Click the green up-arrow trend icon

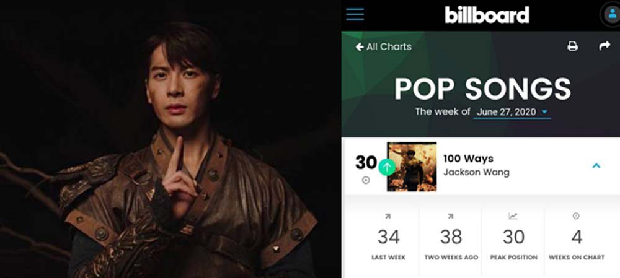(x=387, y=167)
